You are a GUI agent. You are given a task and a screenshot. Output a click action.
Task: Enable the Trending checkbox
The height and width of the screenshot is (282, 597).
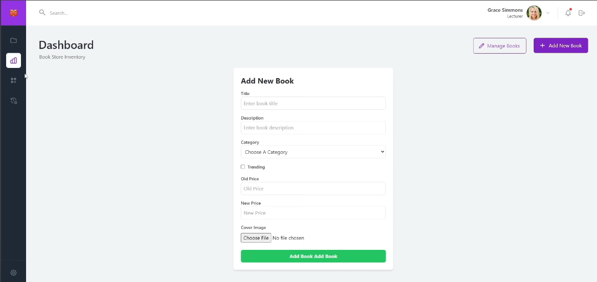pyautogui.click(x=243, y=167)
